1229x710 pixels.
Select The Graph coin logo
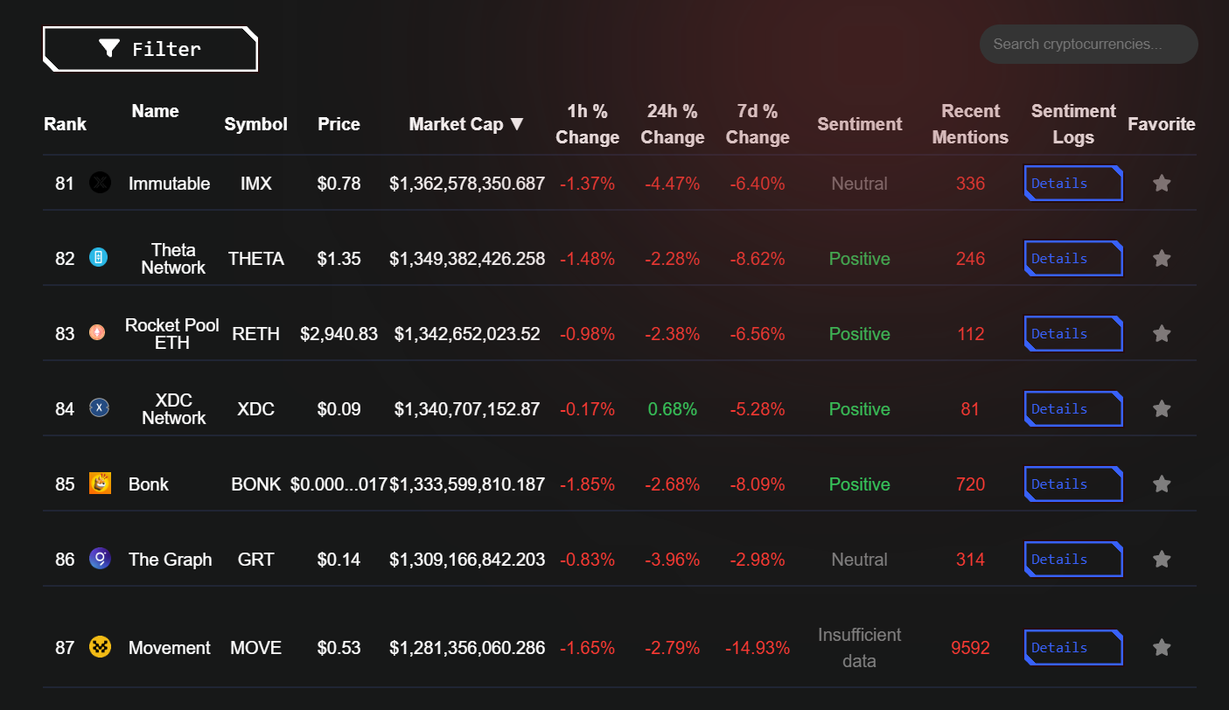tap(100, 559)
